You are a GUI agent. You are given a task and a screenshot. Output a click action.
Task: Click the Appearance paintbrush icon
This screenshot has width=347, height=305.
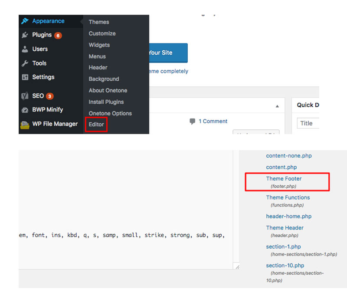(25, 21)
